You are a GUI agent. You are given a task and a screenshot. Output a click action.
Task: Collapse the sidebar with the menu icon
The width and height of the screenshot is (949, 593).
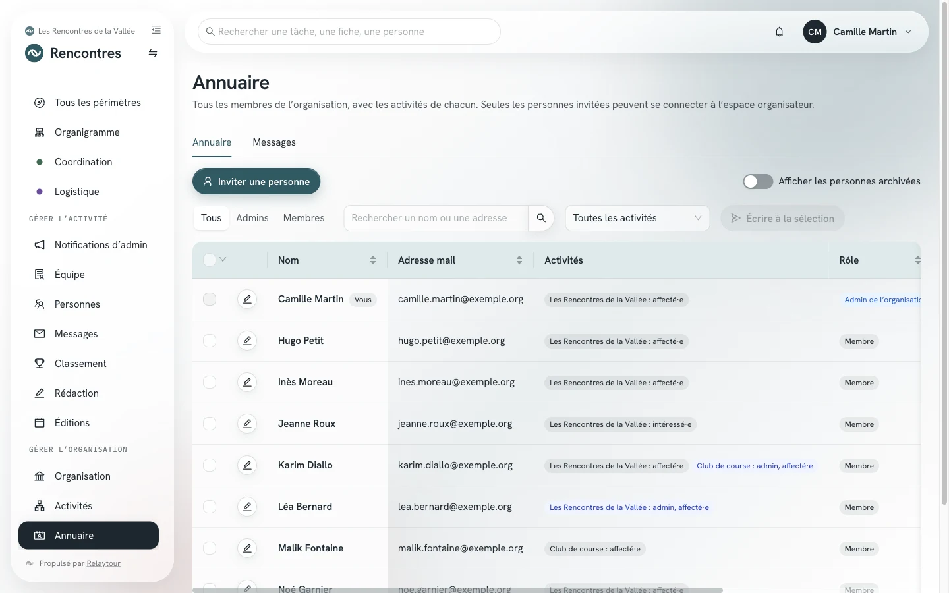click(x=156, y=30)
